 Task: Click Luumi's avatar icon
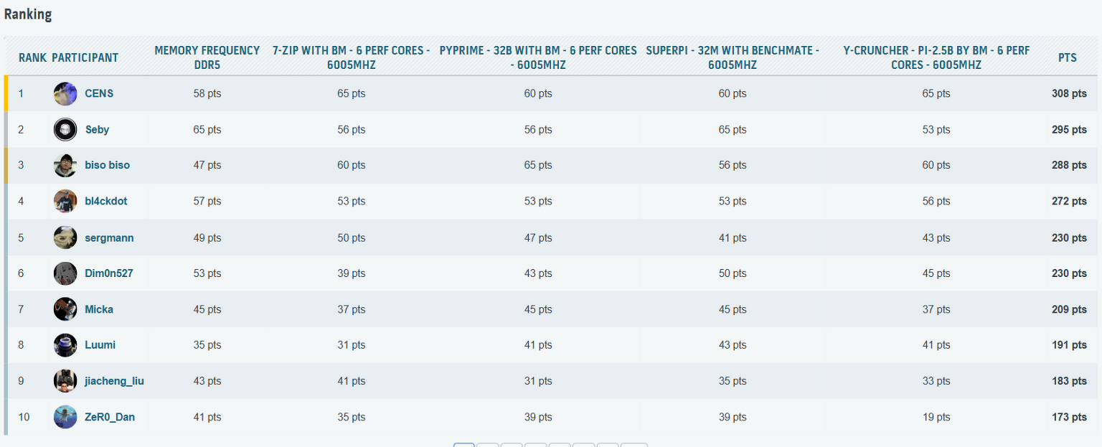click(65, 345)
